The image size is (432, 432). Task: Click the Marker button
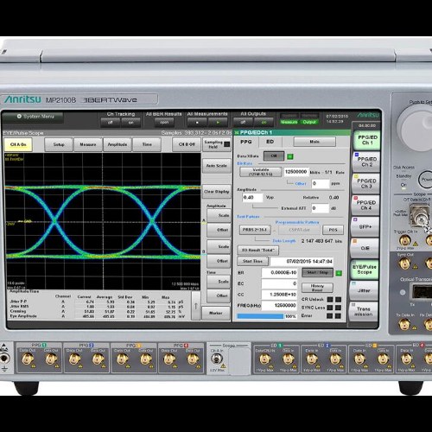point(216,313)
